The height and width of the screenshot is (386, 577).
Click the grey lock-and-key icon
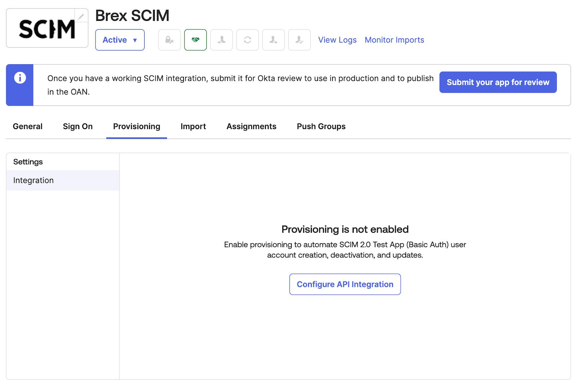click(169, 40)
